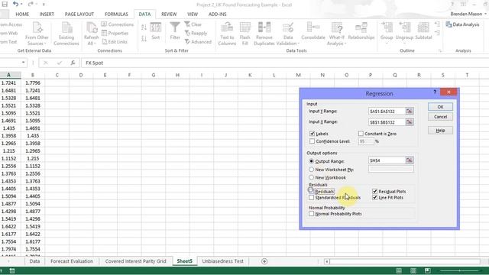Uncheck Residual Plots checkbox

pos(375,192)
